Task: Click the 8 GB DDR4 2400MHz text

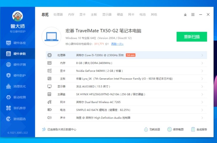Action: click(94, 63)
